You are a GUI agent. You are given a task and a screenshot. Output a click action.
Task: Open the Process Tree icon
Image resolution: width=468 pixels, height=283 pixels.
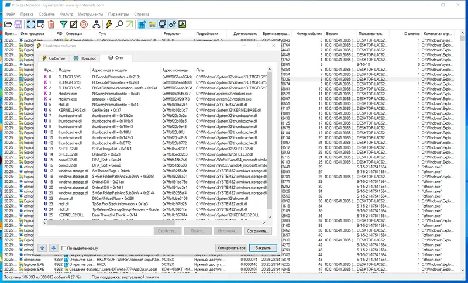pyautogui.click(x=97, y=25)
